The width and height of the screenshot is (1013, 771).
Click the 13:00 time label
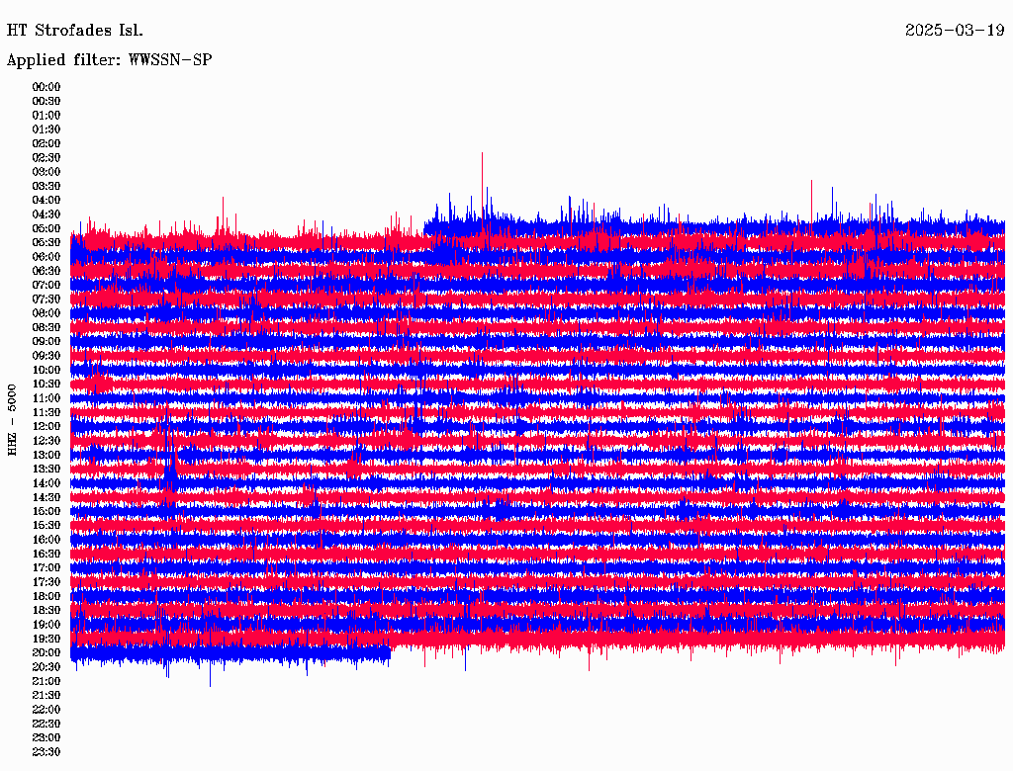(x=46, y=455)
